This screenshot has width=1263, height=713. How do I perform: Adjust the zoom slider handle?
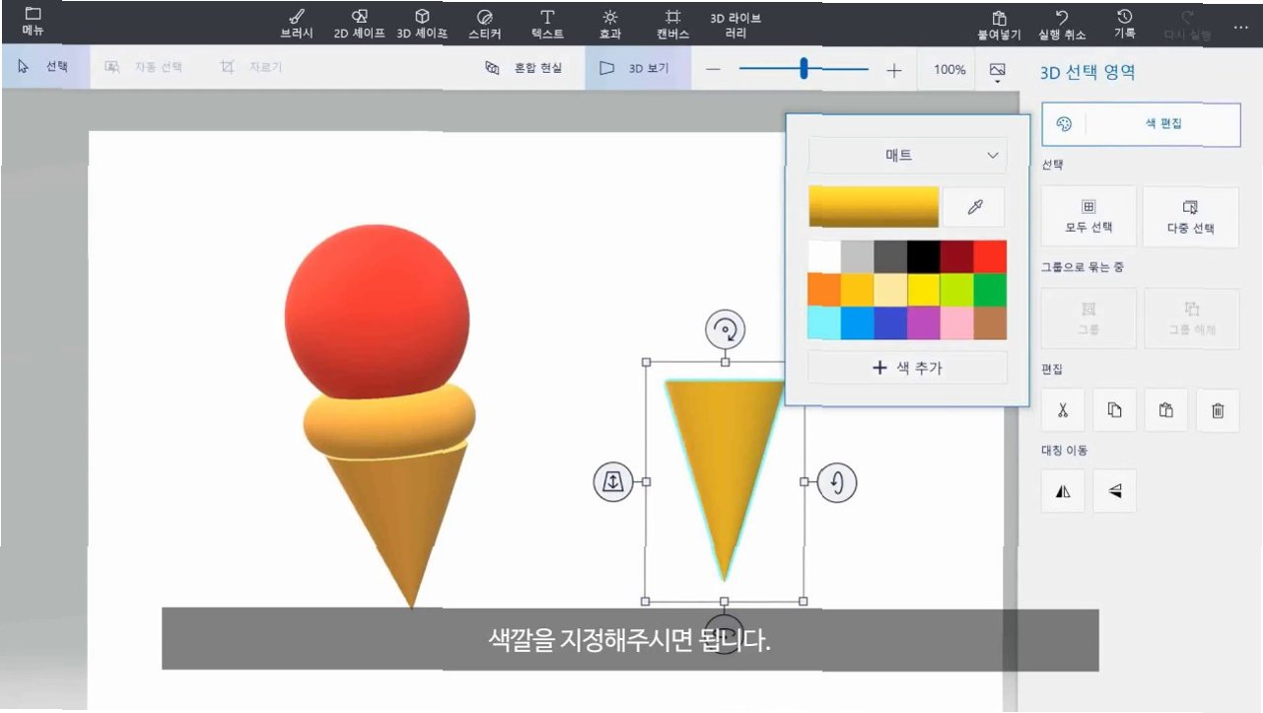(804, 68)
